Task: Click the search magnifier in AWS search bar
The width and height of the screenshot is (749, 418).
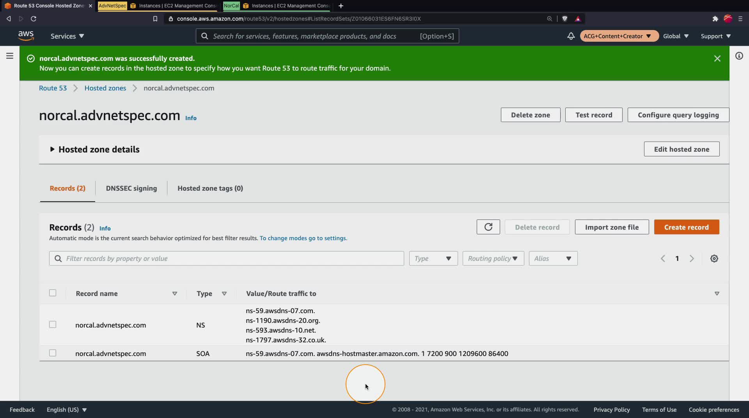Action: pos(204,36)
